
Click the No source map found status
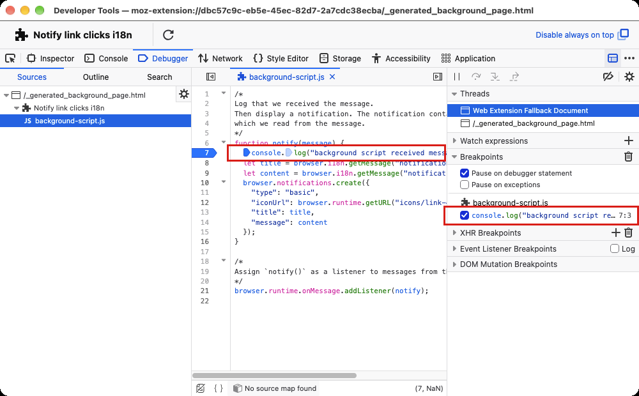tap(275, 388)
